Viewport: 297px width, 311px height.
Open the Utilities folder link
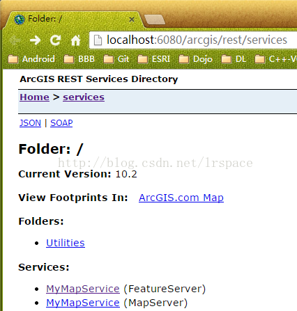[x=66, y=243]
